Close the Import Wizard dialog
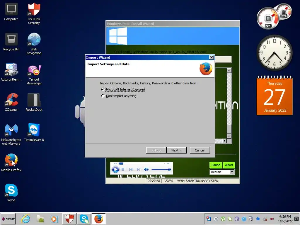 pos(211,57)
